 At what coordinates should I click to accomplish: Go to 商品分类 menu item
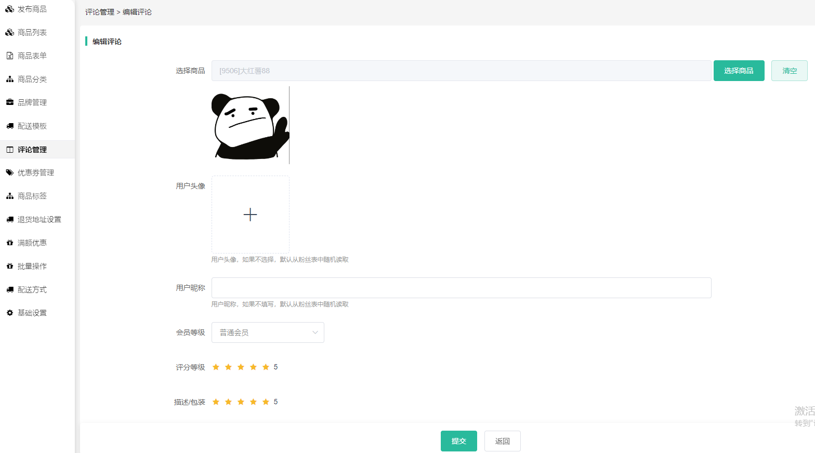click(32, 79)
